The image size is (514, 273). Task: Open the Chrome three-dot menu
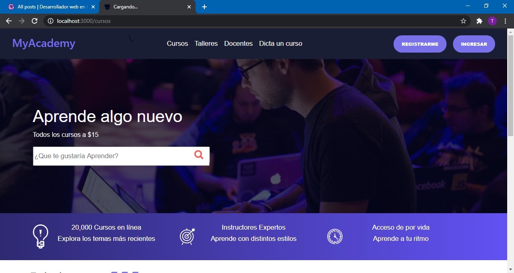tap(506, 20)
